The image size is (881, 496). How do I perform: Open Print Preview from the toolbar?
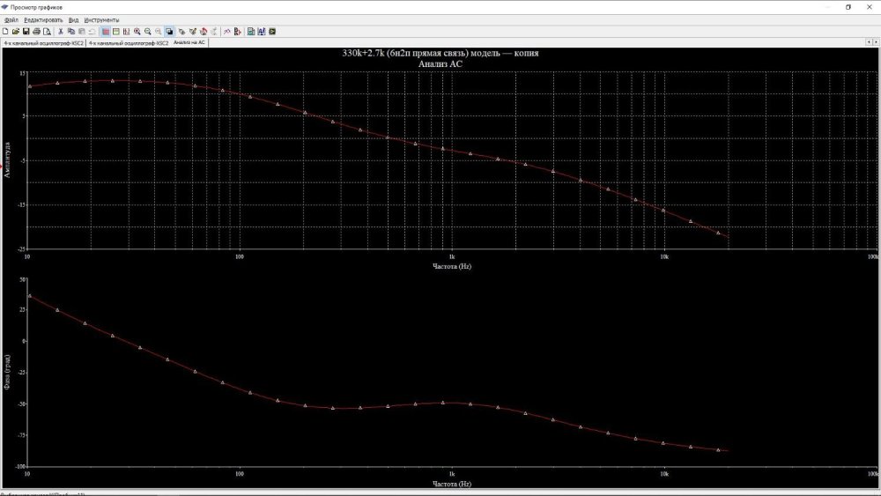pos(47,31)
